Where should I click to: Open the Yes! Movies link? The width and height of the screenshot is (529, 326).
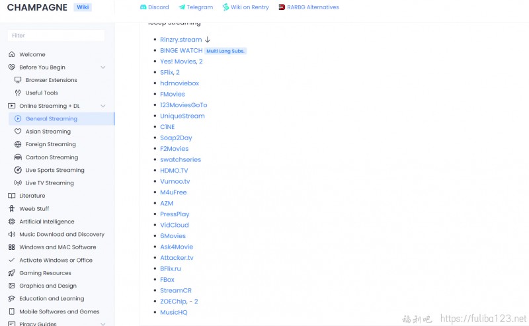click(178, 61)
